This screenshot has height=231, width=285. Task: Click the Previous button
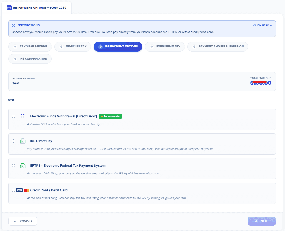pos(23,221)
